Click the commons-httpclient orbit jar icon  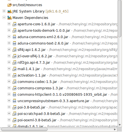coord(14,95)
